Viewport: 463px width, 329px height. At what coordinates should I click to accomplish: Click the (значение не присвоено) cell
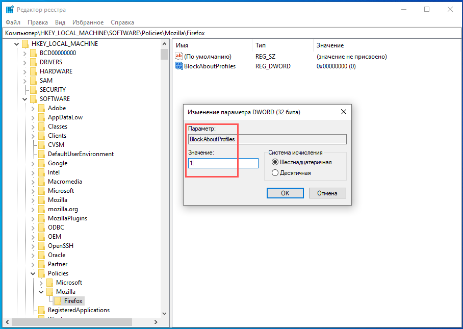click(352, 57)
